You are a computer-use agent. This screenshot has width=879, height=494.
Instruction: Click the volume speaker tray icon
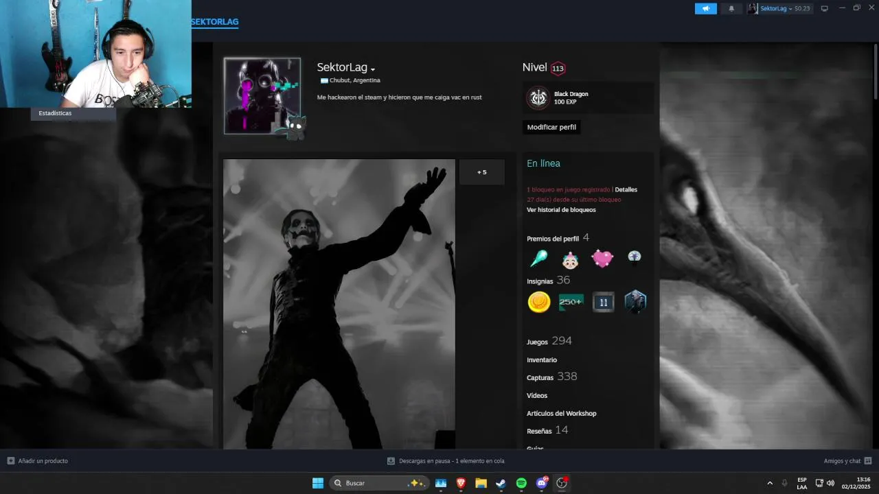pos(831,483)
